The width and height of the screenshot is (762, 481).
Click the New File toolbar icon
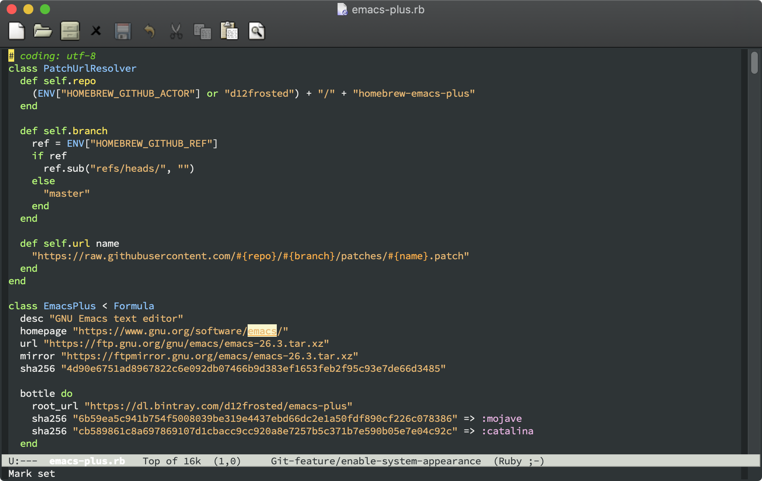point(17,31)
